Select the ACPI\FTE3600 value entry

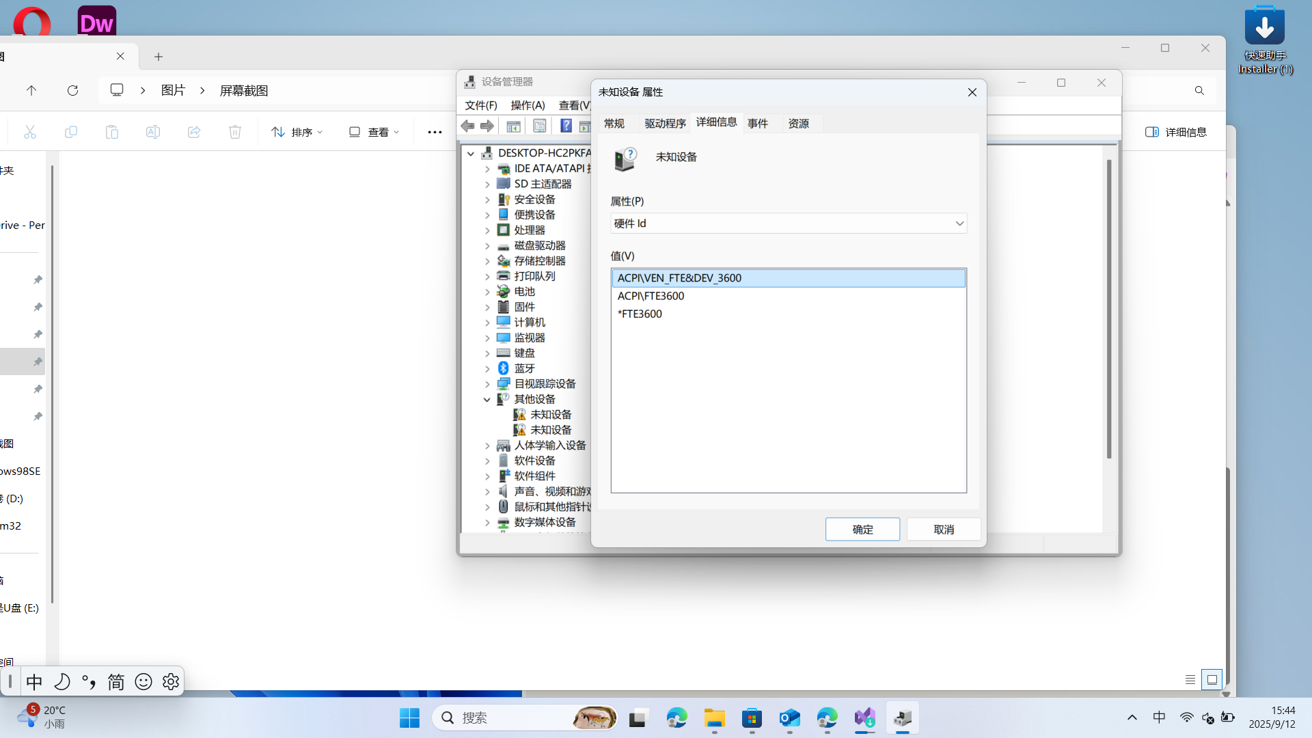click(x=651, y=296)
